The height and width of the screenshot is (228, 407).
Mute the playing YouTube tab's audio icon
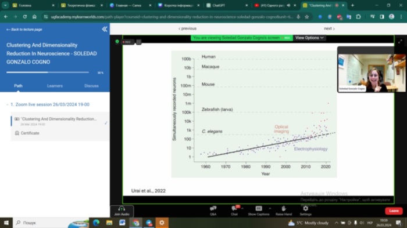point(288,5)
